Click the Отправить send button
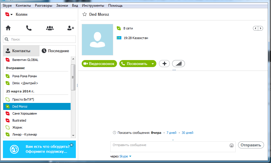Image resolution: width=271 pixels, height=163 pixels. coord(251,145)
